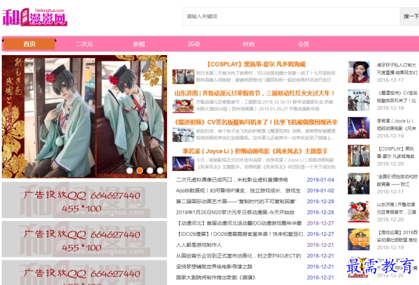Open sidebar link 山东济南 齐鲁动漫元旦寒假春节
The width and height of the screenshot is (419, 285).
(x=397, y=208)
